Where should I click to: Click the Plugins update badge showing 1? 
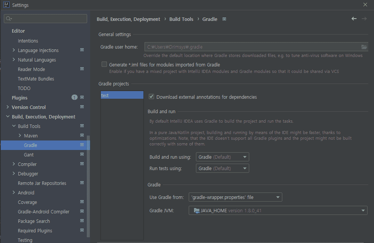click(x=75, y=97)
